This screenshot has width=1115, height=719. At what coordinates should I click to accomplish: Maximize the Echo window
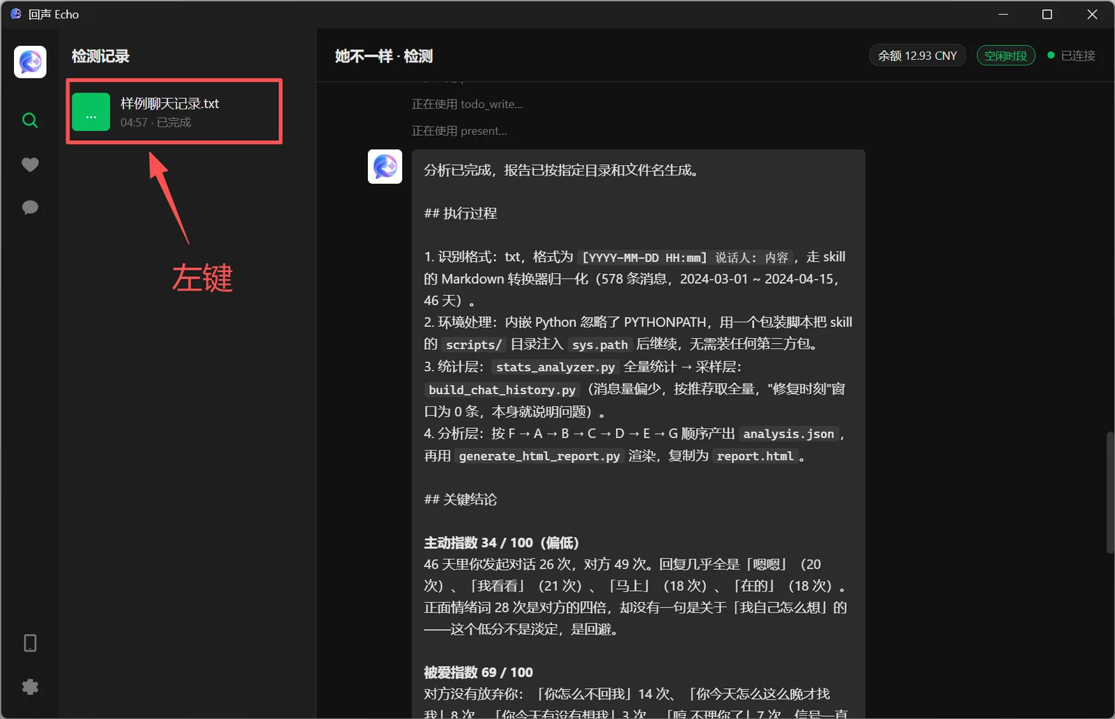(1047, 14)
